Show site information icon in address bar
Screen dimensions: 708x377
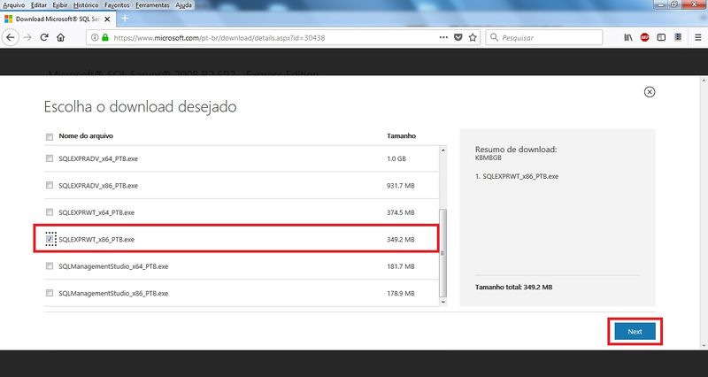click(x=95, y=37)
